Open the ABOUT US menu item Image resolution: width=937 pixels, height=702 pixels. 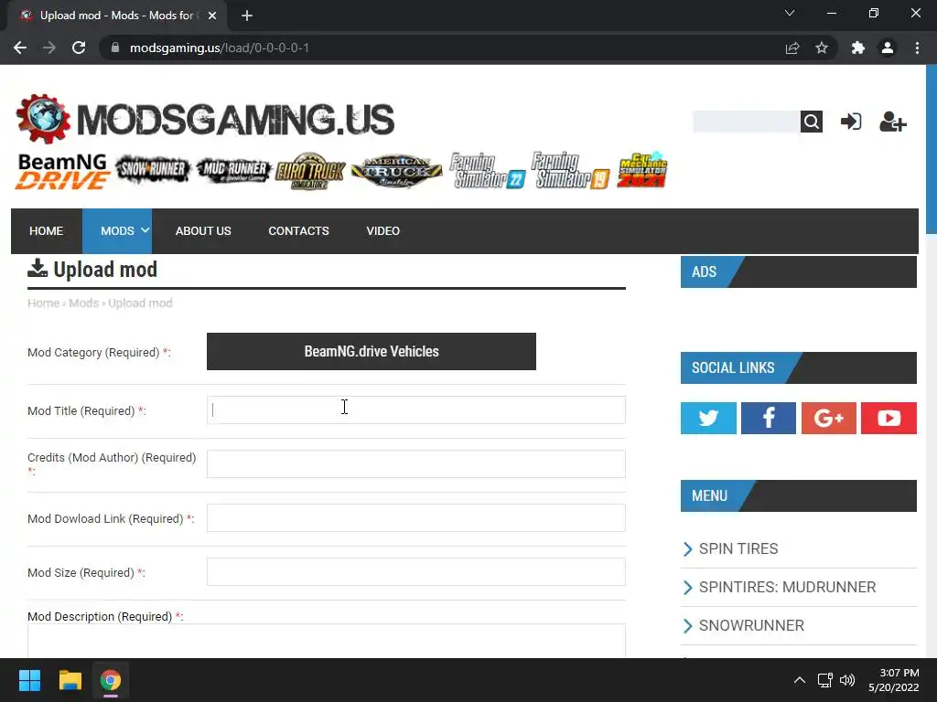point(203,231)
